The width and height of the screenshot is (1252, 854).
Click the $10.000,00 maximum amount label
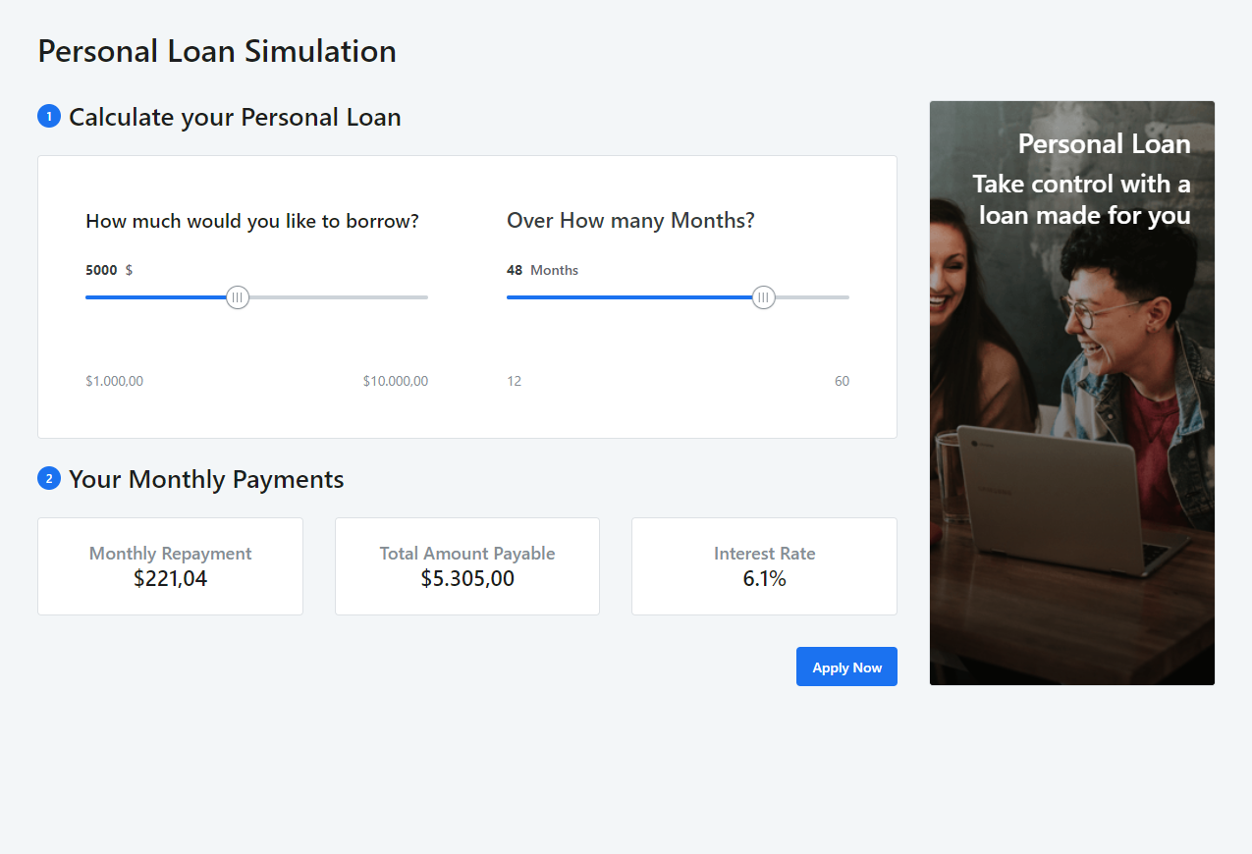396,381
